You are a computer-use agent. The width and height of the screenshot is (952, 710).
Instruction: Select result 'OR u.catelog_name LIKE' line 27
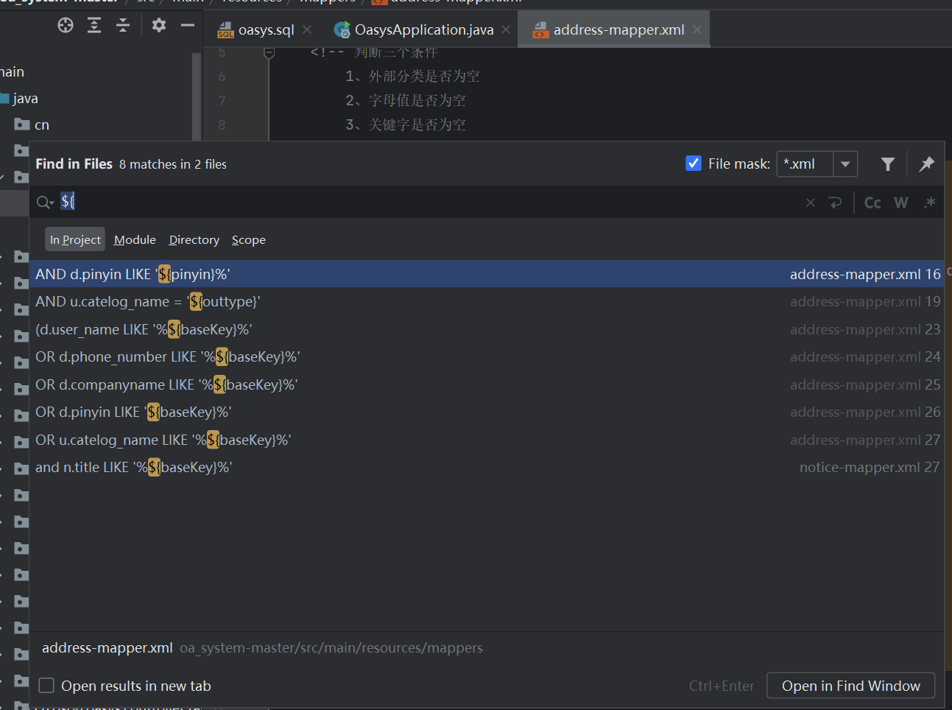(x=487, y=440)
